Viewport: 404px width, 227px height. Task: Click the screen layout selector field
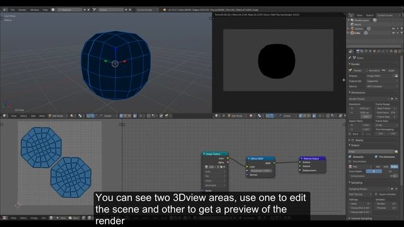coord(70,10)
